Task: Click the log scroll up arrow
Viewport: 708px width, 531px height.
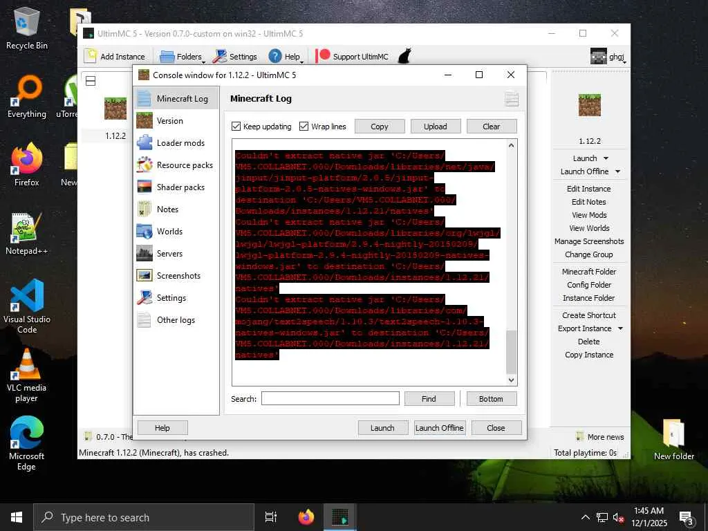Action: (511, 145)
